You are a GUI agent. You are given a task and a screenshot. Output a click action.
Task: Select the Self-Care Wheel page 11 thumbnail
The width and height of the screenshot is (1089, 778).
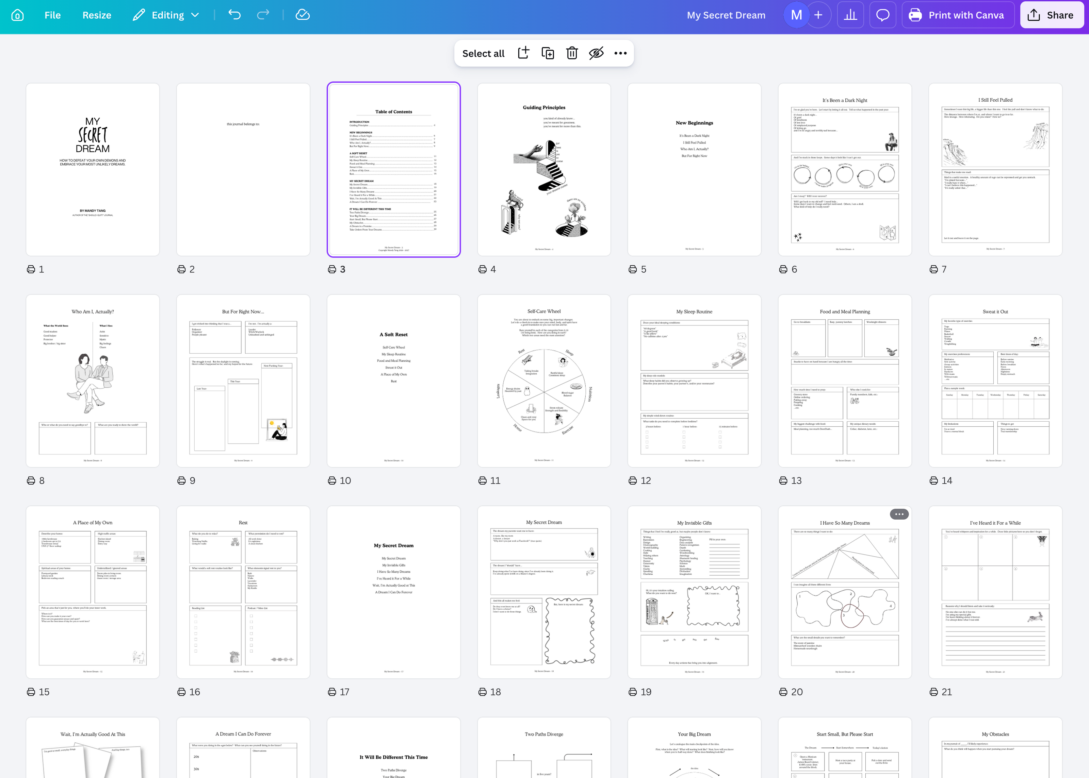(x=543, y=380)
